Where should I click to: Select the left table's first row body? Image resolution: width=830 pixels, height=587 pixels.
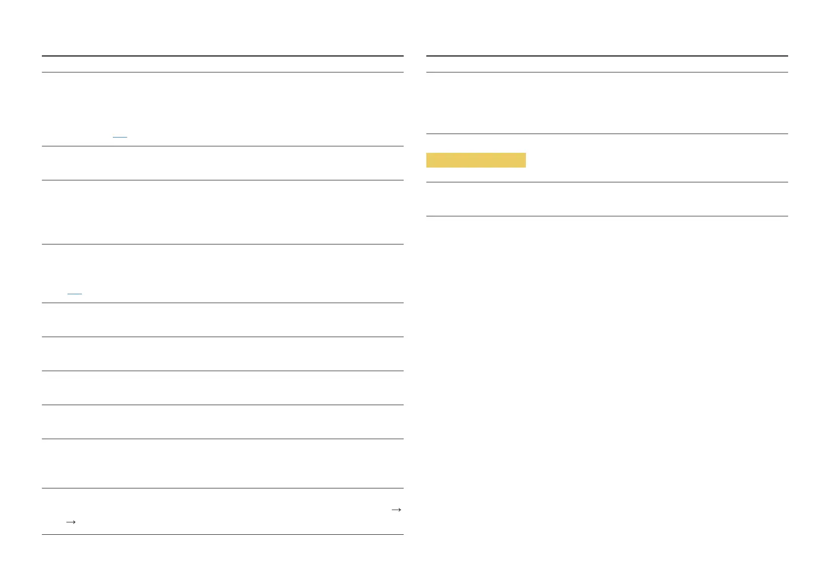pyautogui.click(x=222, y=109)
